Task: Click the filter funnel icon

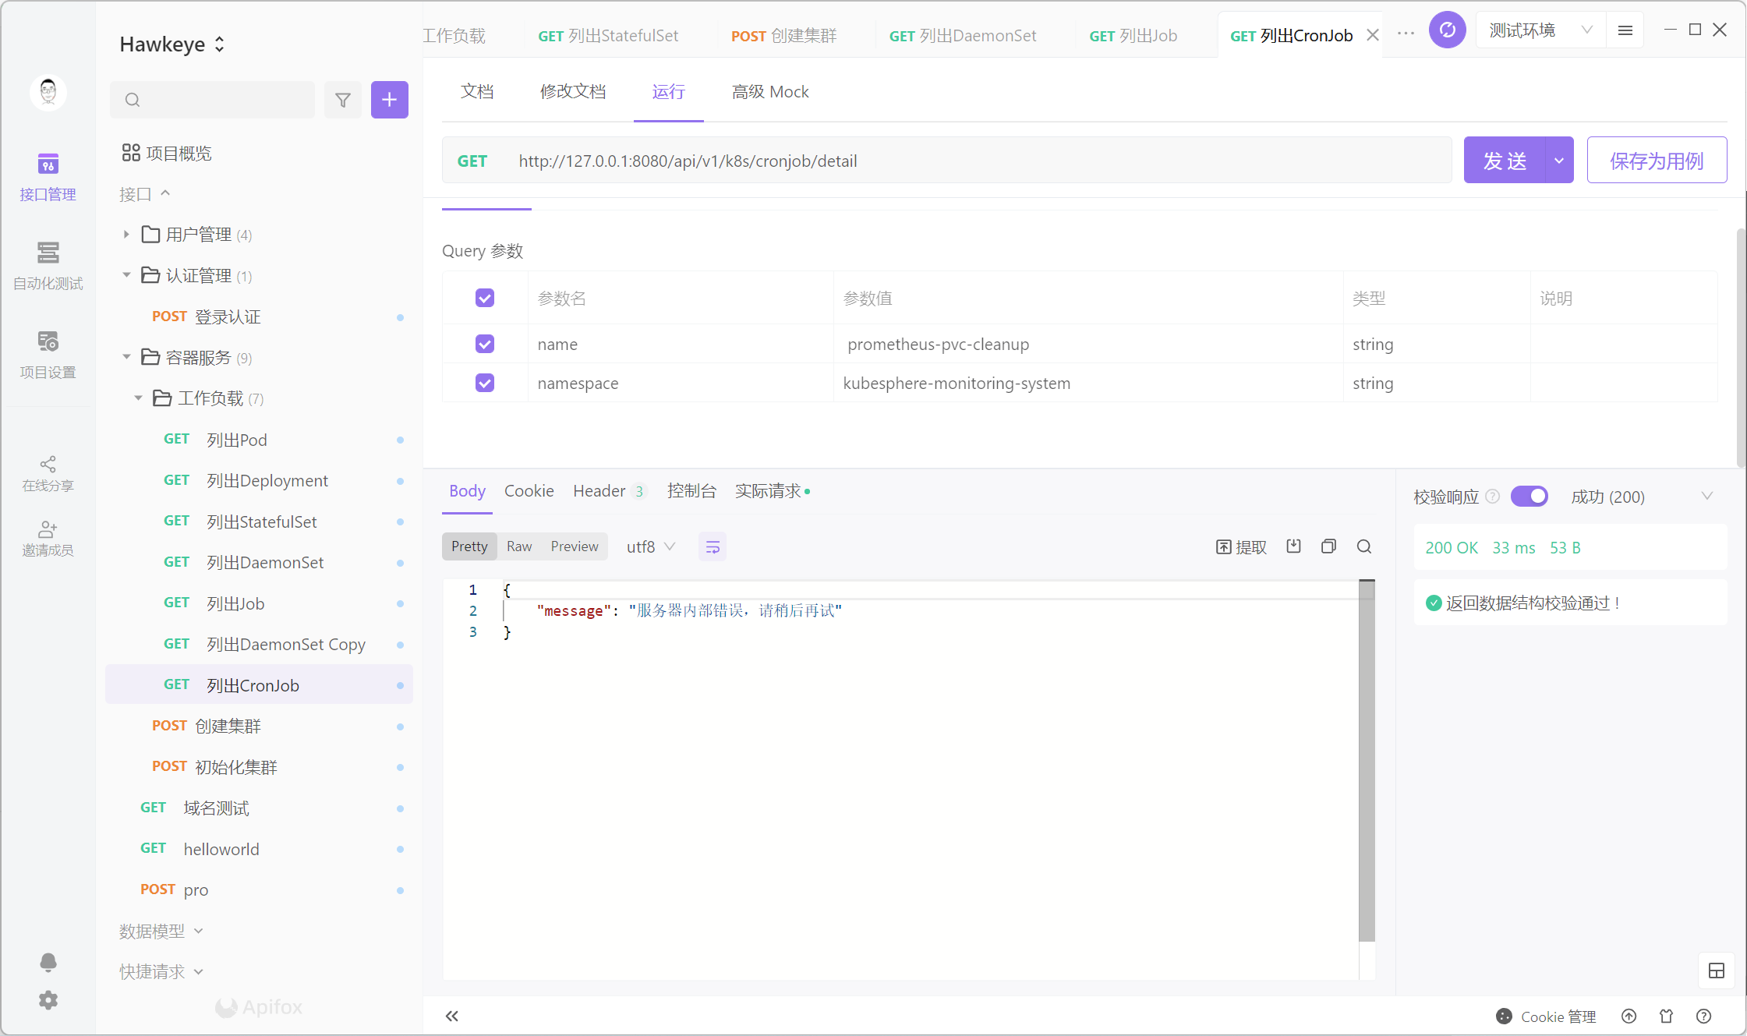Action: [343, 100]
